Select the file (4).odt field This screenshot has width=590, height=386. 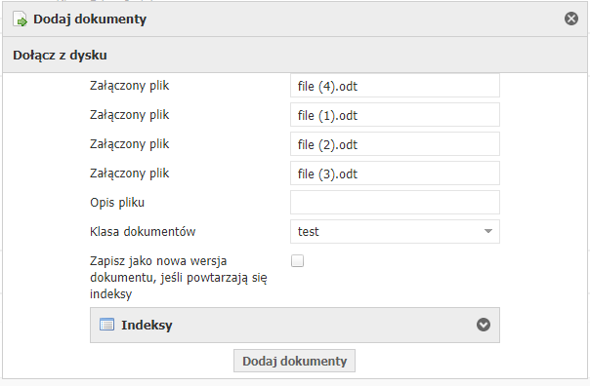[x=395, y=86]
